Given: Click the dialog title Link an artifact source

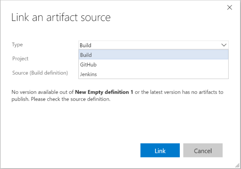Looking at the screenshot, I should coord(61,17).
